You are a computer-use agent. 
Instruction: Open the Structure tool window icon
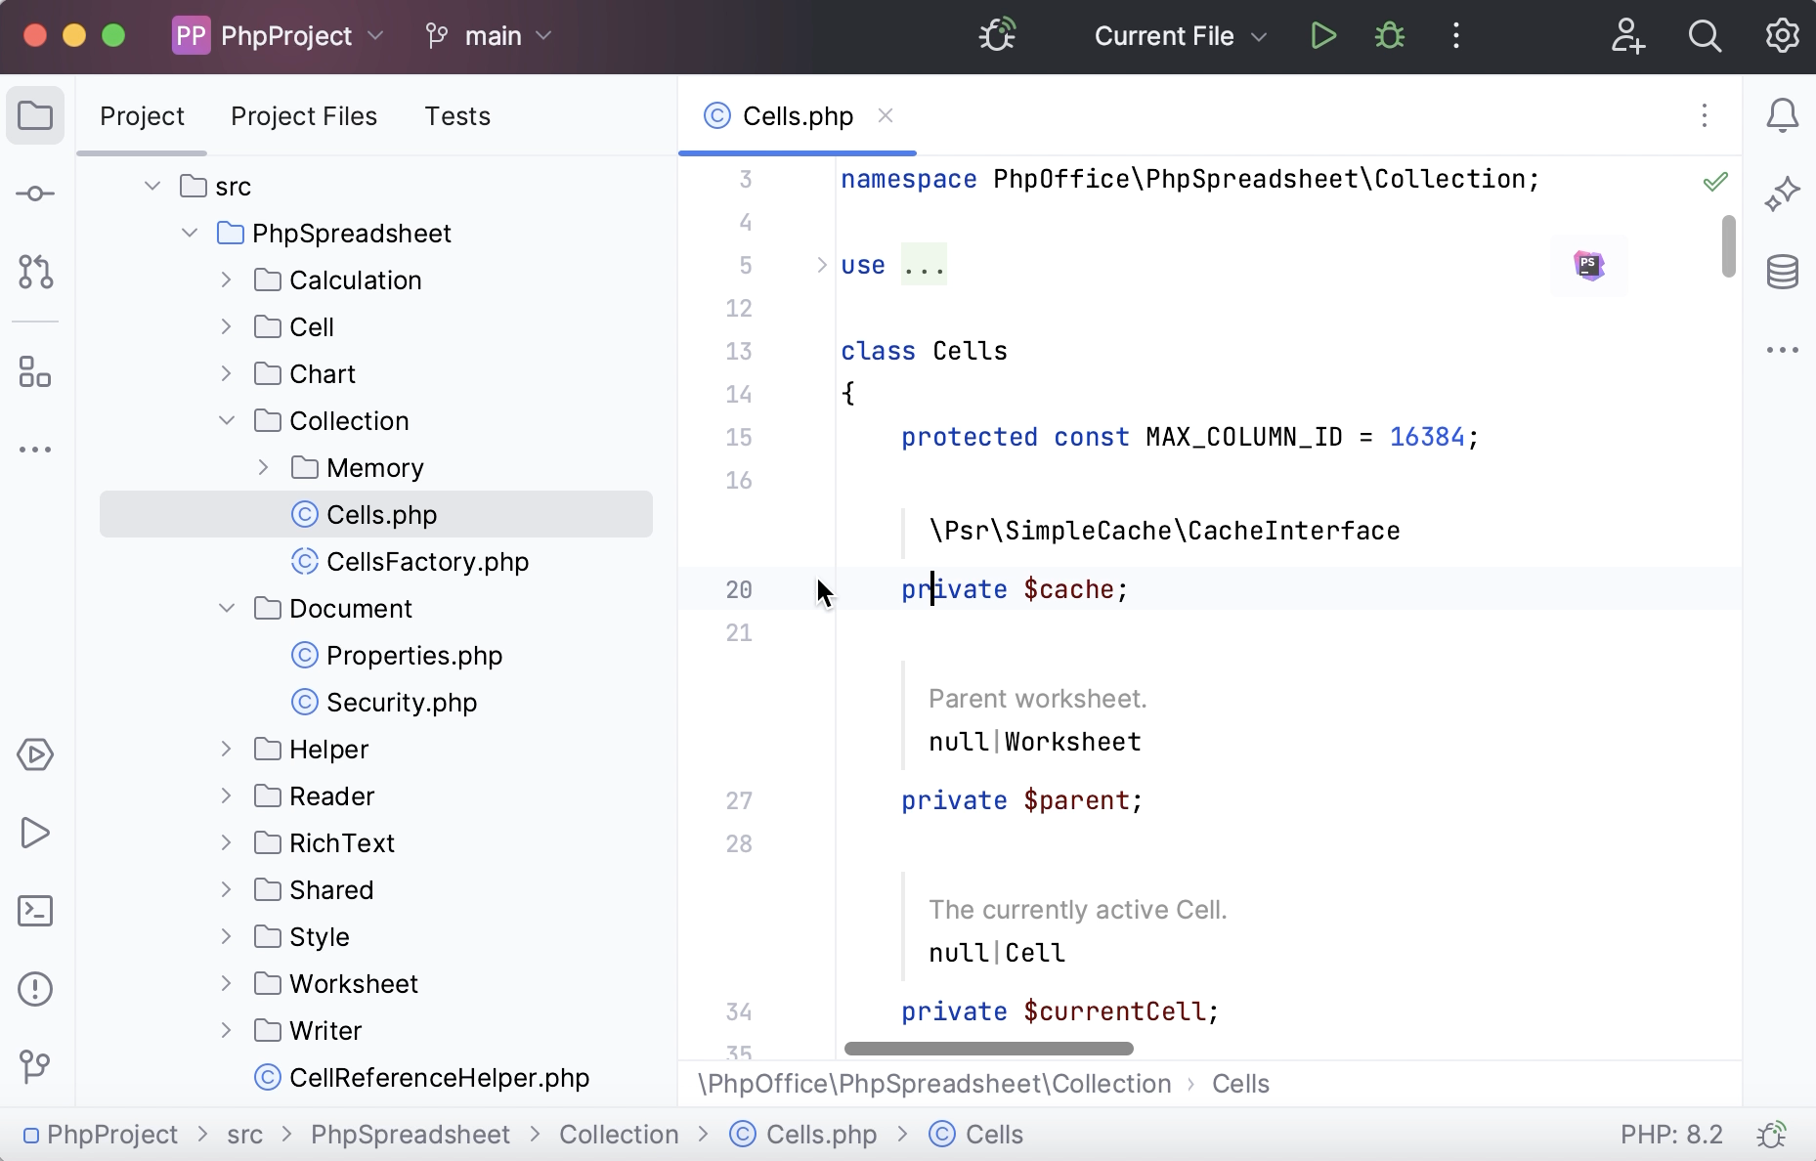[x=35, y=371]
